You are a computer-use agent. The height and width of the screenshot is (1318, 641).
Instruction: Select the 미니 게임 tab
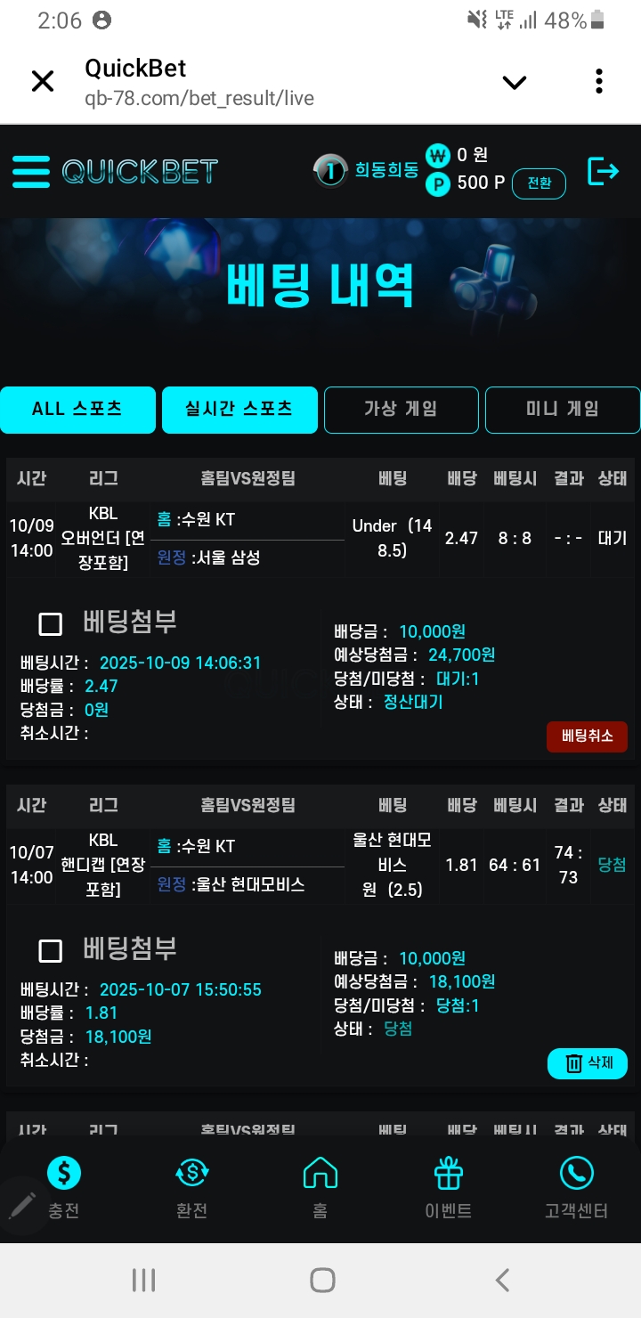562,410
